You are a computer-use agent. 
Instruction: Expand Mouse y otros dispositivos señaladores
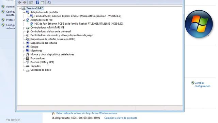point(24,55)
